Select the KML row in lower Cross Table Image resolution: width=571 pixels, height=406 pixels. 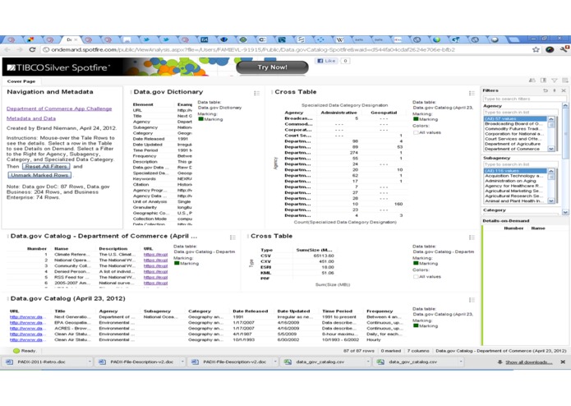(297, 272)
